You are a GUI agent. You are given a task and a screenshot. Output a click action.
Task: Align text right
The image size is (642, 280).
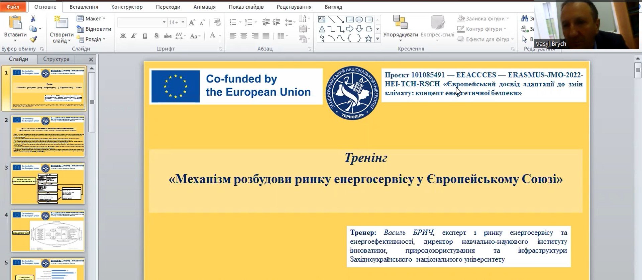pyautogui.click(x=255, y=36)
